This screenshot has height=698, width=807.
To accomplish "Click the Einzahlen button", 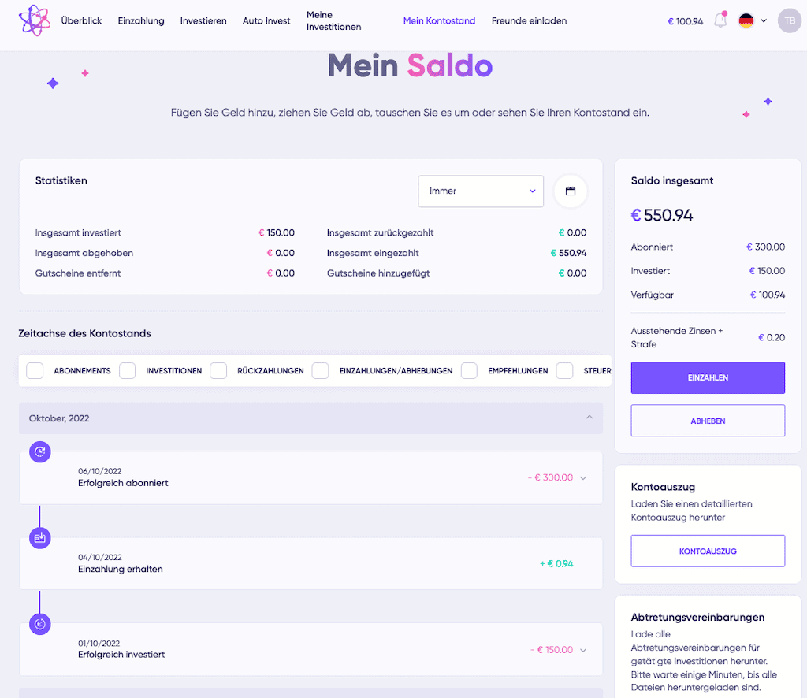I will [x=708, y=377].
